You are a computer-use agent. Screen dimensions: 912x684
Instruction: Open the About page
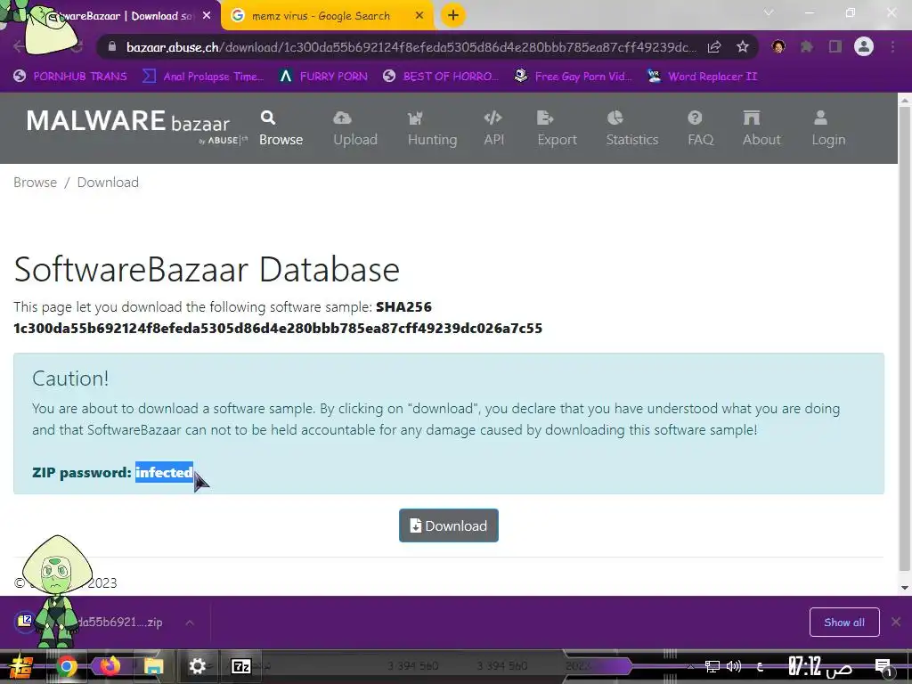pyautogui.click(x=761, y=128)
